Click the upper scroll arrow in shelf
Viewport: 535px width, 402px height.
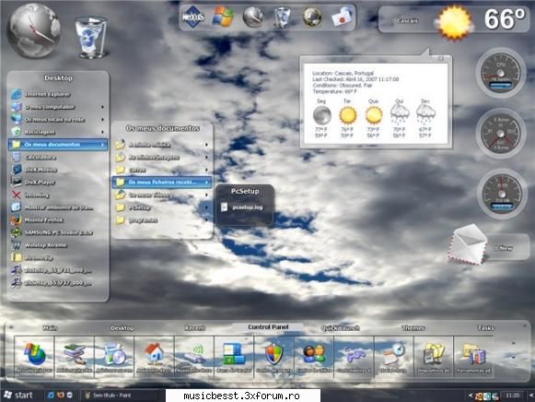[514, 343]
